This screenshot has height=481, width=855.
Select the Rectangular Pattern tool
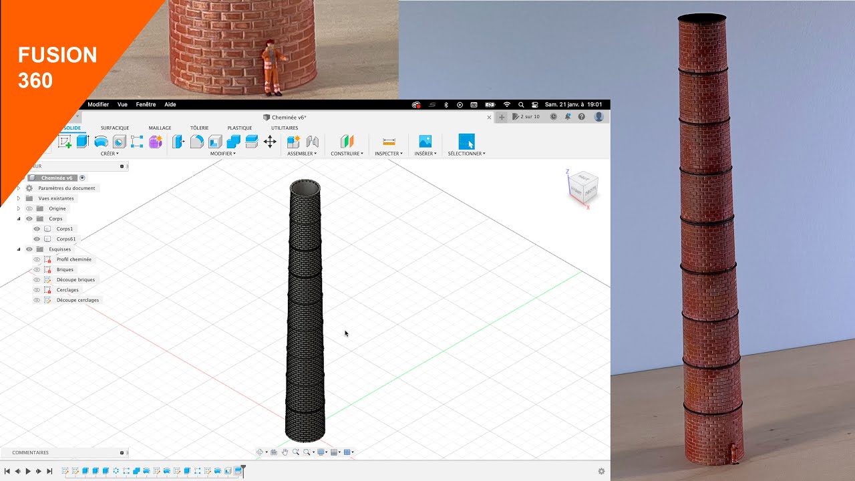137,141
